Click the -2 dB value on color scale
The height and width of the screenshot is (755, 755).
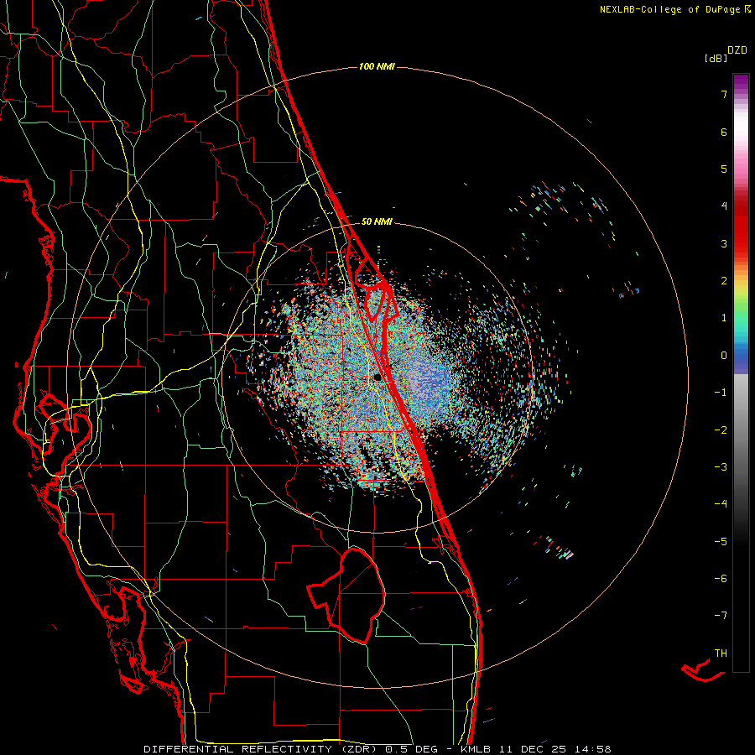[721, 430]
